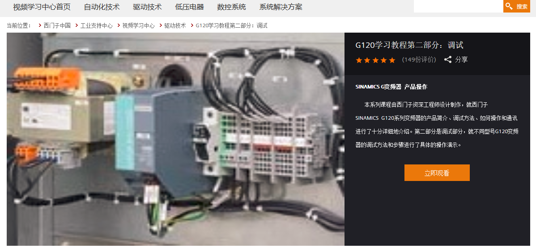Click the third rating star
The image size is (536, 248).
(375, 60)
